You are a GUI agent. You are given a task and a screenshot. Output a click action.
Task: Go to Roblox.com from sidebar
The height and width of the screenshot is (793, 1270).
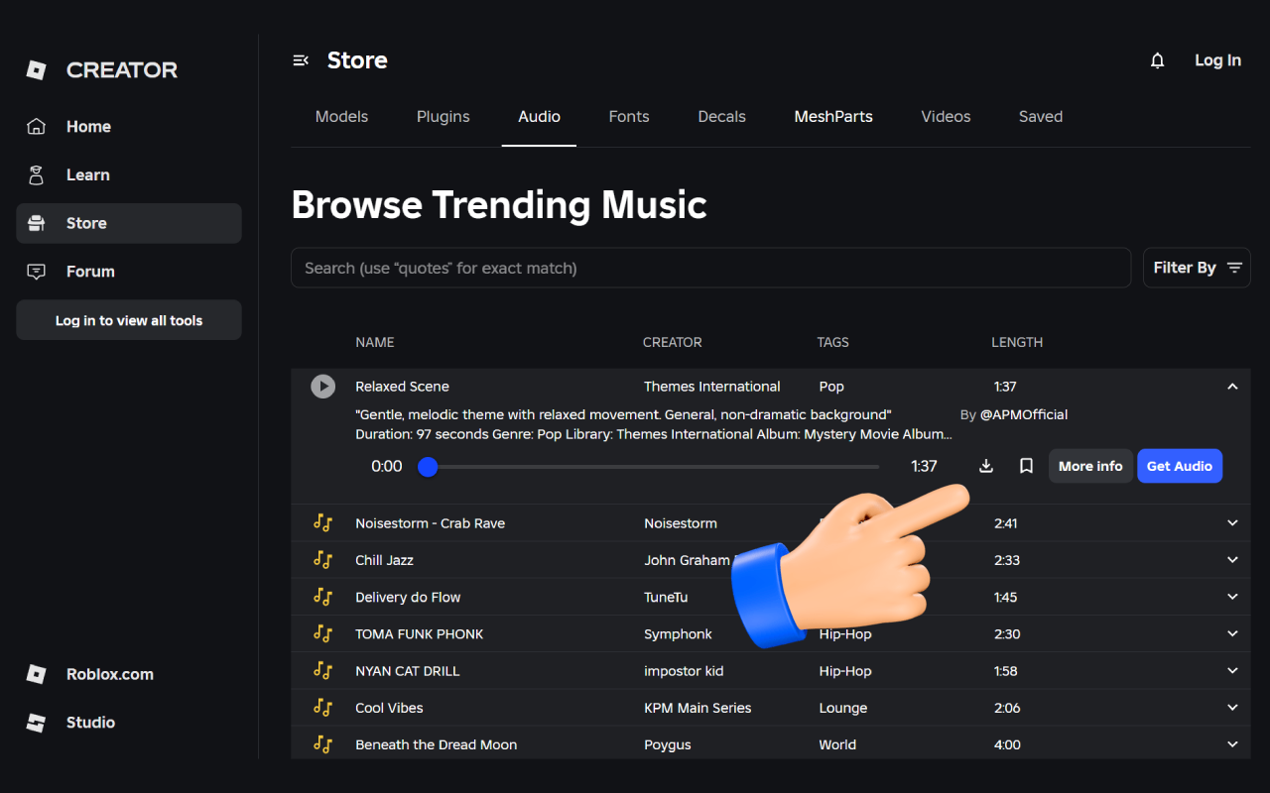129,674
